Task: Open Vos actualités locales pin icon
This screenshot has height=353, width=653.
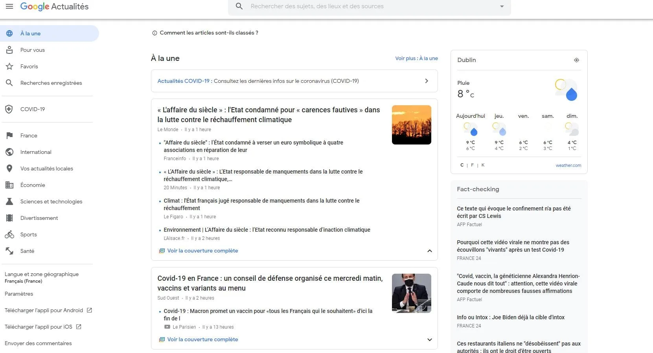Action: tap(9, 168)
